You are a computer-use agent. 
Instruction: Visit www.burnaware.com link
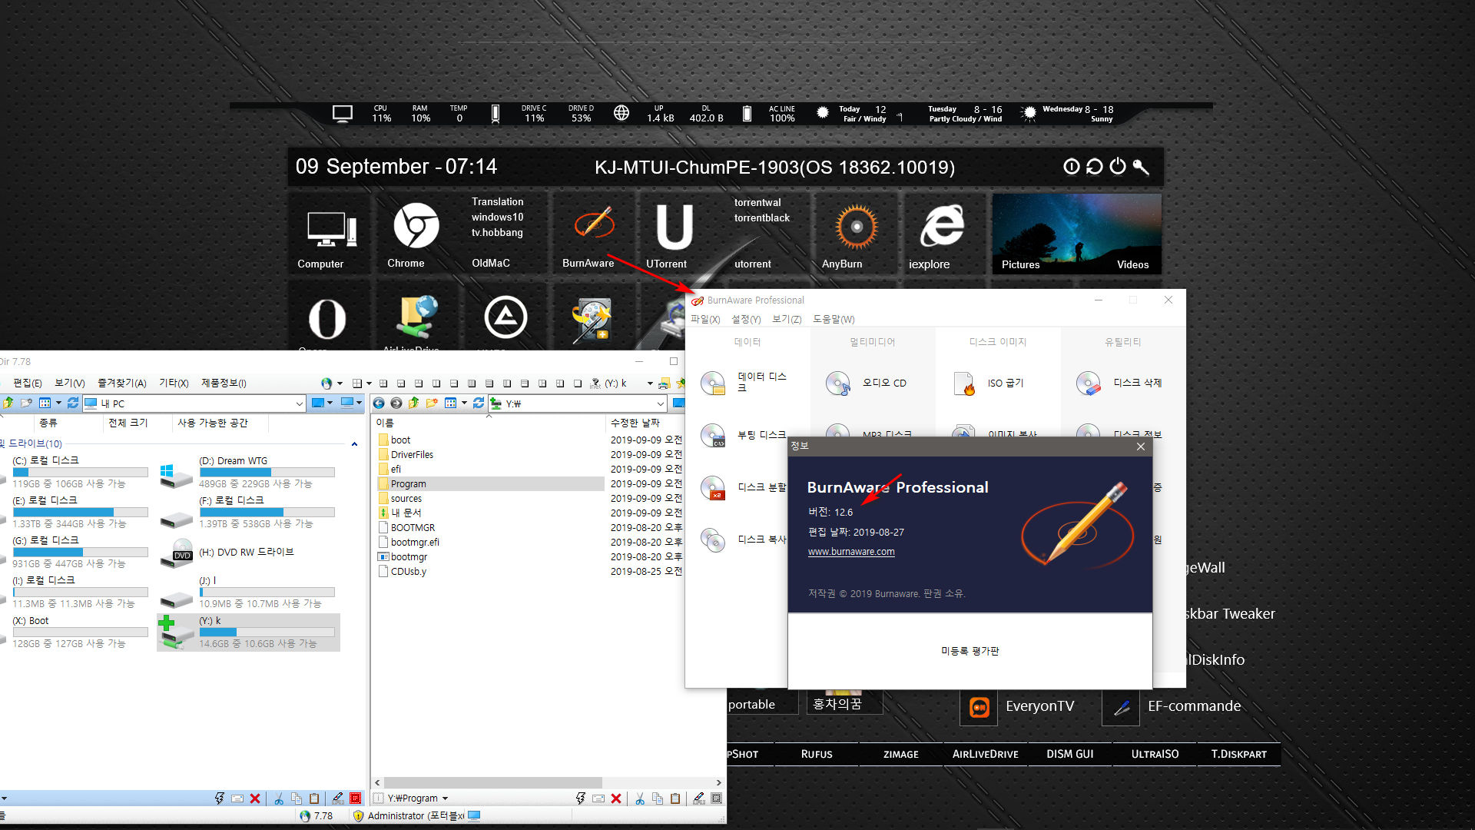point(851,552)
